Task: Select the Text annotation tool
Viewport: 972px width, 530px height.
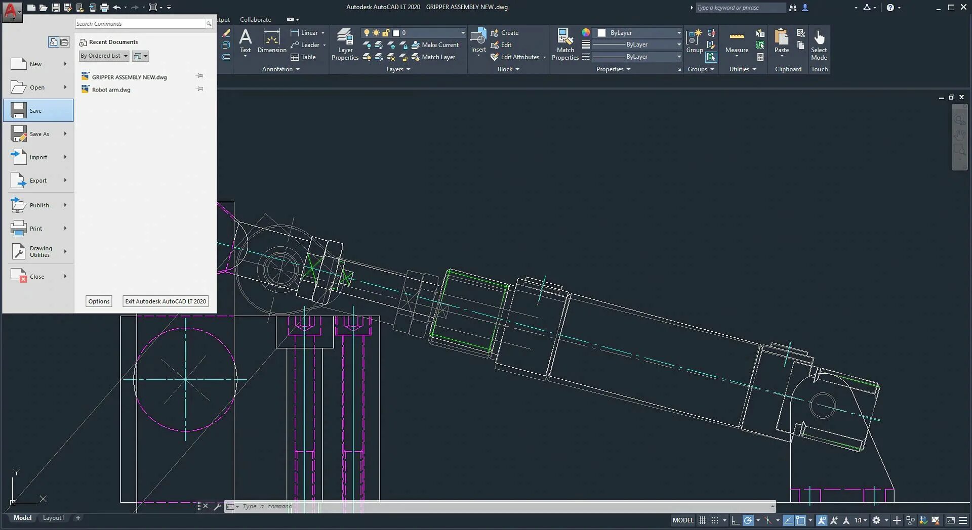Action: [x=245, y=41]
